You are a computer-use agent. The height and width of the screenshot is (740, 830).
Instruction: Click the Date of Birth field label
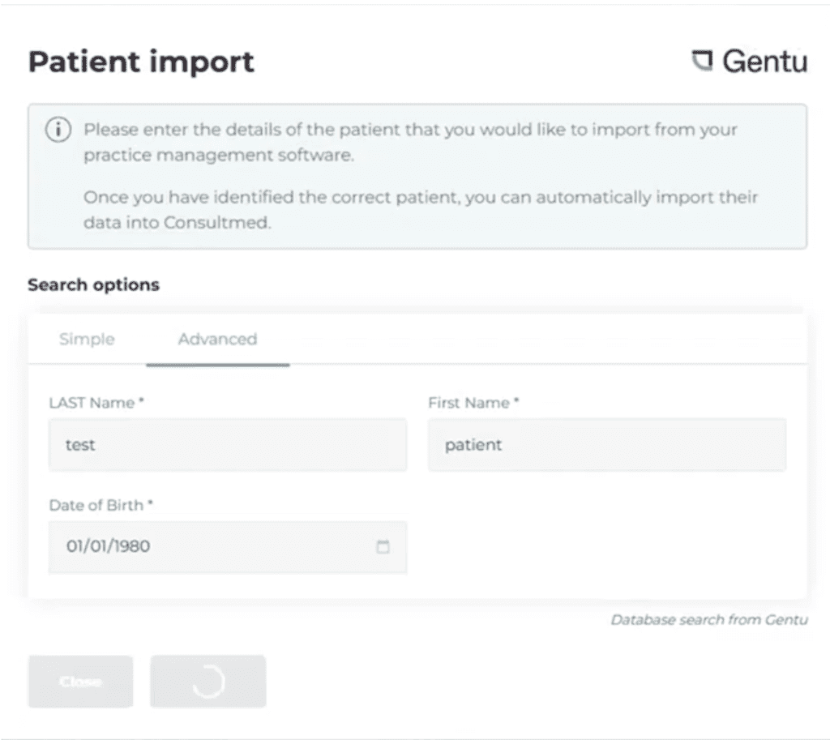tap(101, 505)
